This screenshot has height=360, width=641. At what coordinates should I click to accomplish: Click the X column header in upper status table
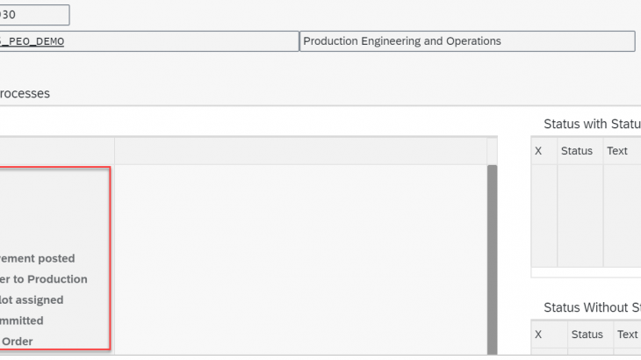tap(544, 151)
